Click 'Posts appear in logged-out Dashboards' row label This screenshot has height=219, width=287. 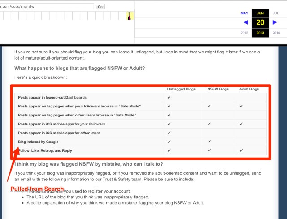point(52,98)
